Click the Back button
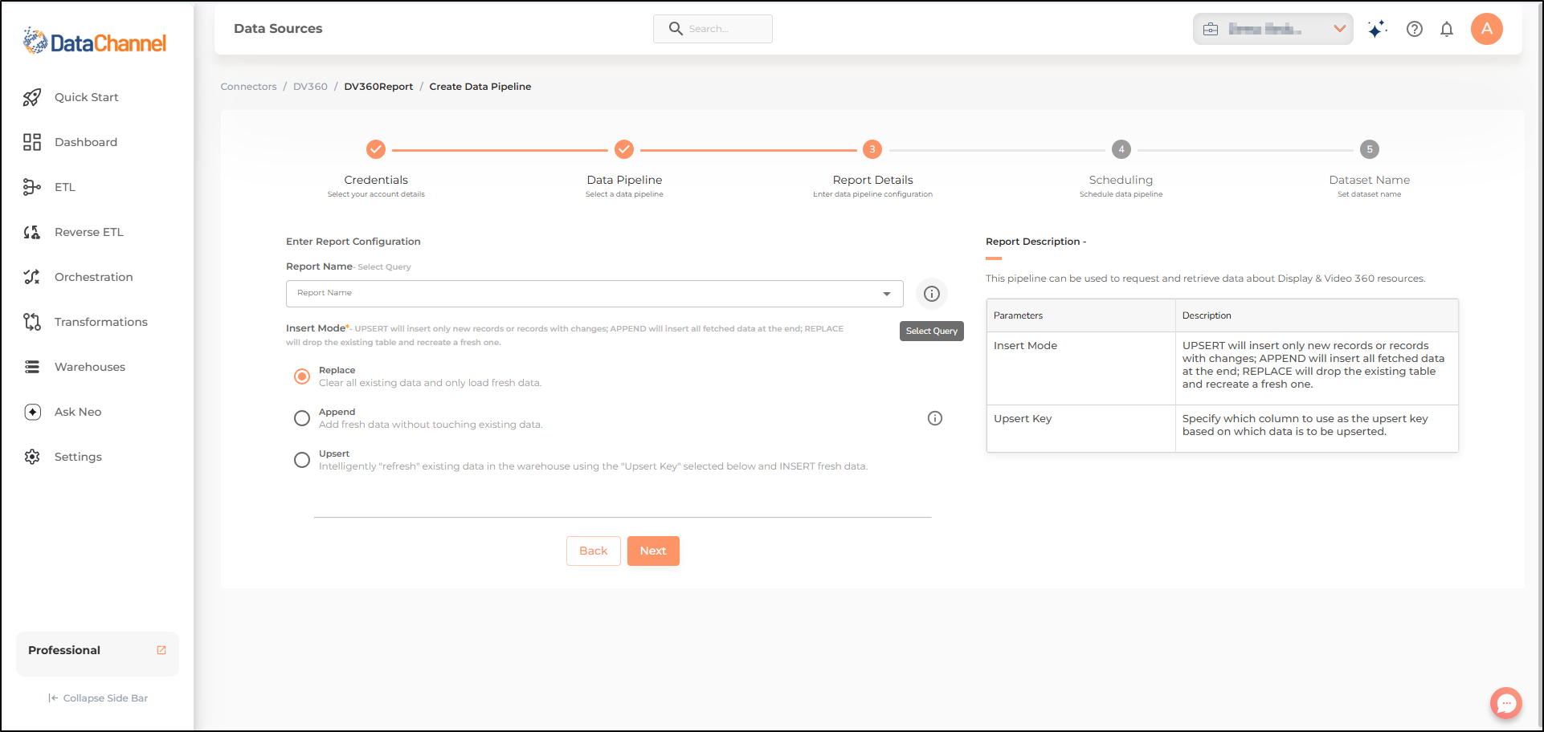The image size is (1544, 732). pos(594,551)
